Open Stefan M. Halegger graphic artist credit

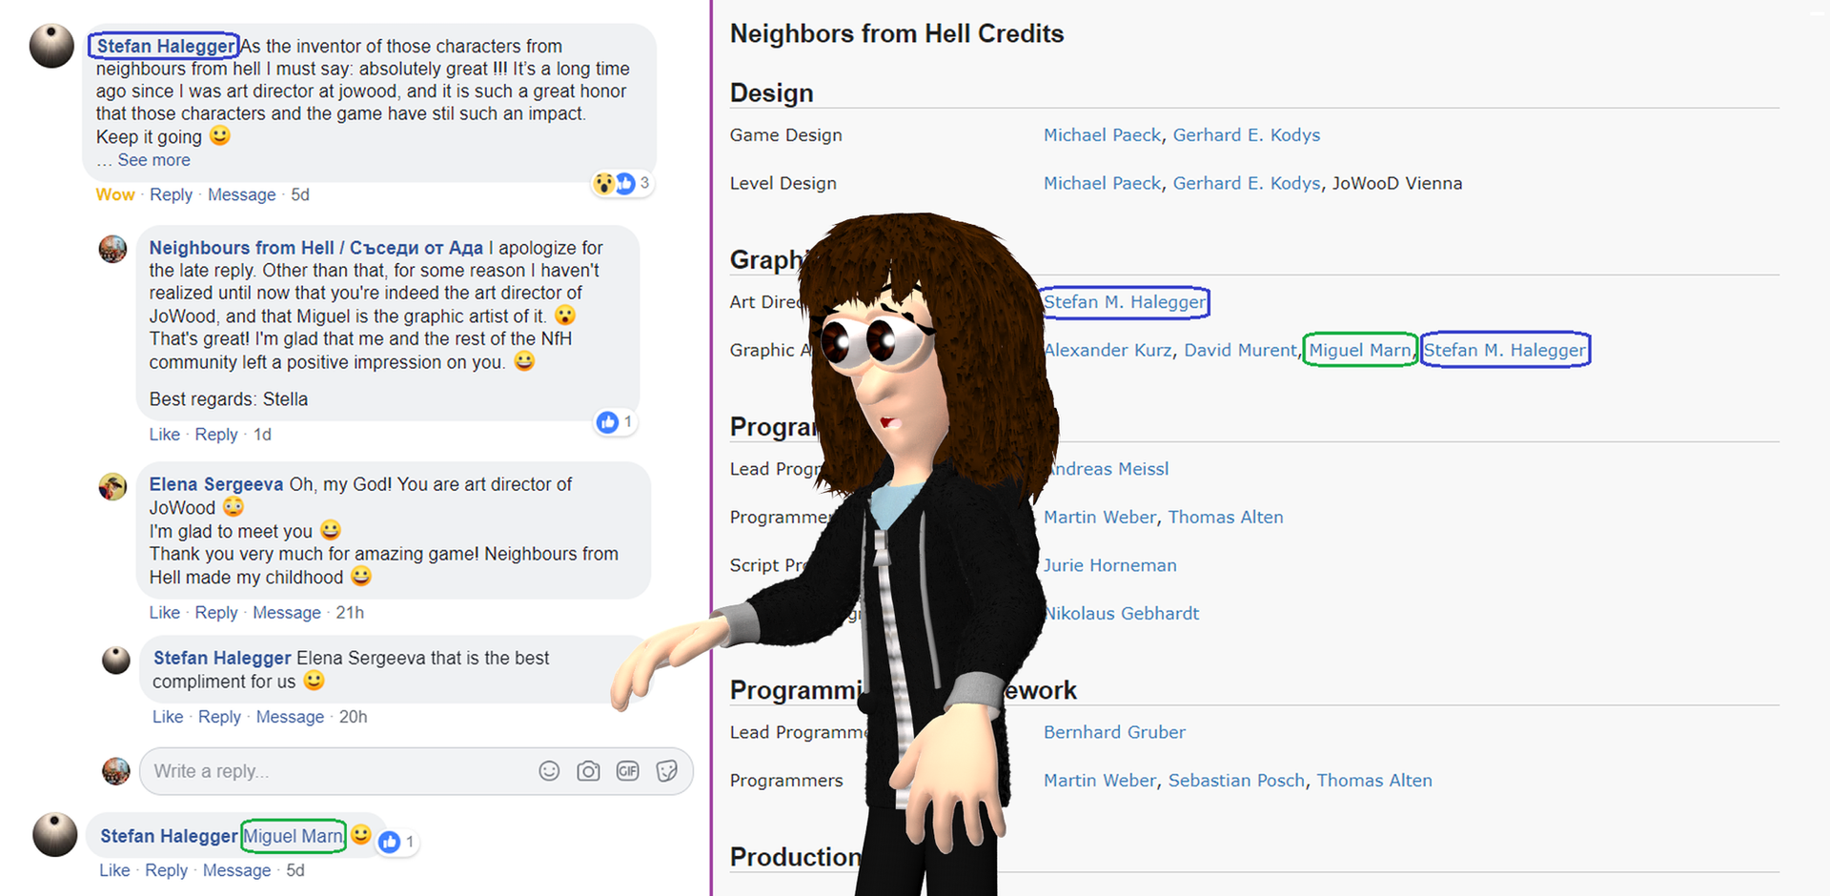coord(1505,350)
